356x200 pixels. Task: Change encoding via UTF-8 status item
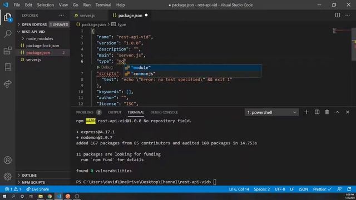click(280, 189)
